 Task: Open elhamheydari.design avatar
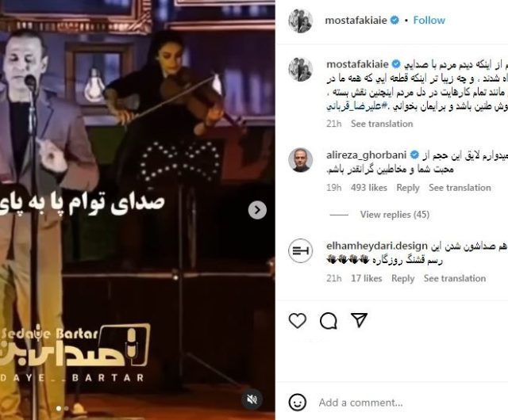coord(300,250)
